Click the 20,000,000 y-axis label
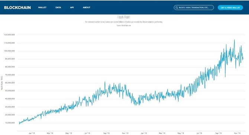249x135 pixels. pos(10,115)
